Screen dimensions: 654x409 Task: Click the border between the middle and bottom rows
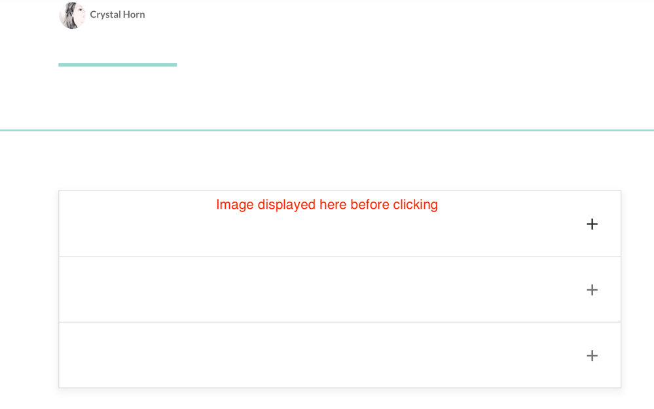coord(327,322)
